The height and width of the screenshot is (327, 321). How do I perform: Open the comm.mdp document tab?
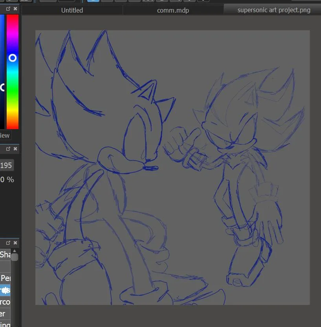pyautogui.click(x=173, y=10)
